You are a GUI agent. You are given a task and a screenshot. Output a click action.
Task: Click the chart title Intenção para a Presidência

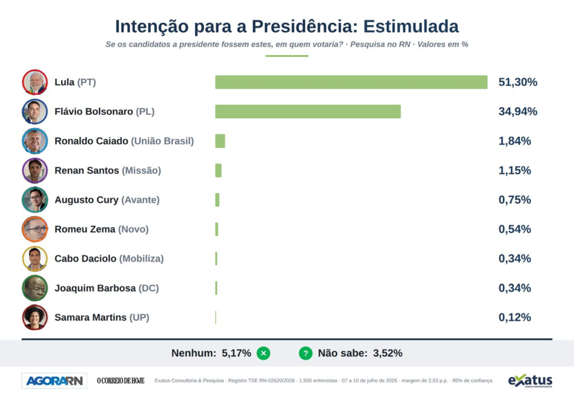236,26
